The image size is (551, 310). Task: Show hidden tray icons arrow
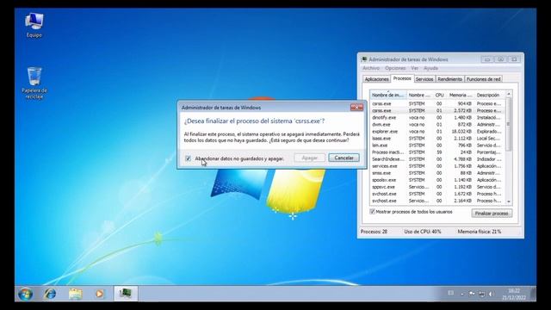462,294
